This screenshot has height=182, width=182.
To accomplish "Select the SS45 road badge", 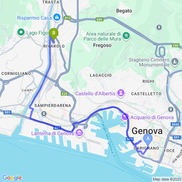I will tap(176, 124).
